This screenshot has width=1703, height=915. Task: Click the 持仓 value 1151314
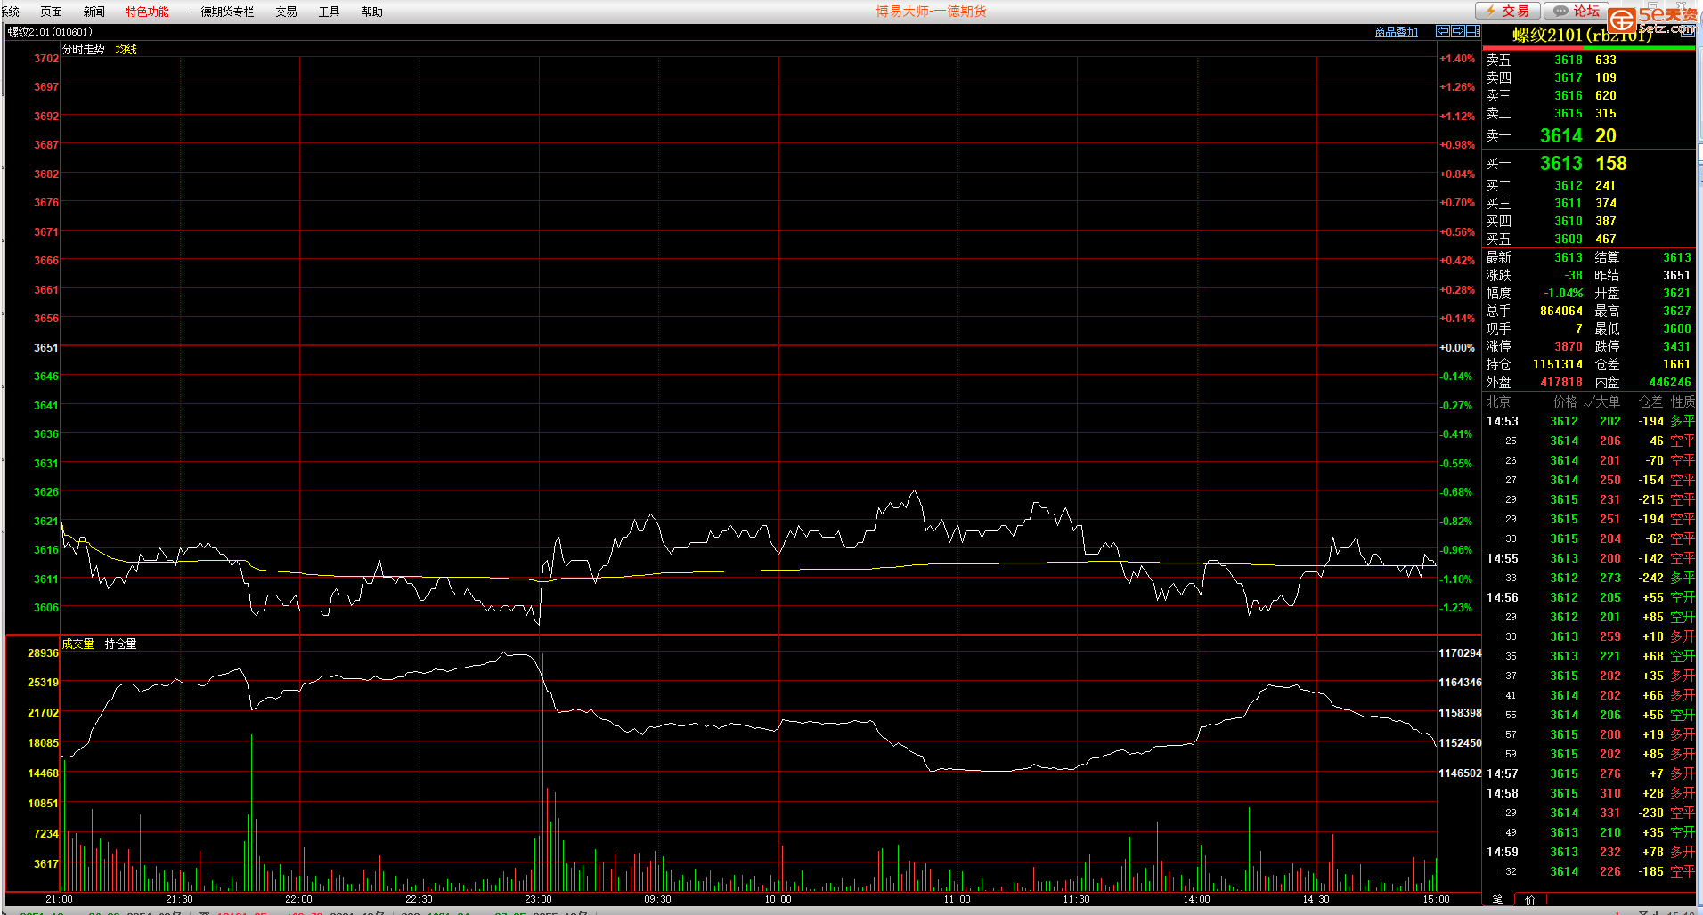(x=1557, y=364)
